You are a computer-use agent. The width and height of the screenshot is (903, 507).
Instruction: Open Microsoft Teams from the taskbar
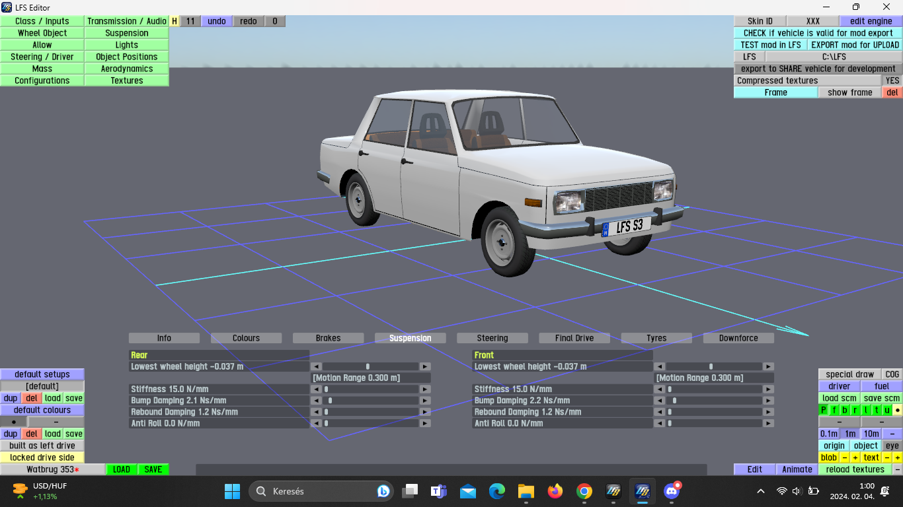pyautogui.click(x=439, y=491)
